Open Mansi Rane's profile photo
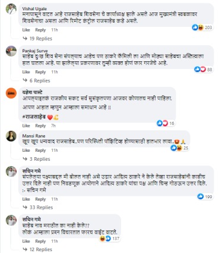Viewport: 222px width, 253px height. click(x=11, y=136)
